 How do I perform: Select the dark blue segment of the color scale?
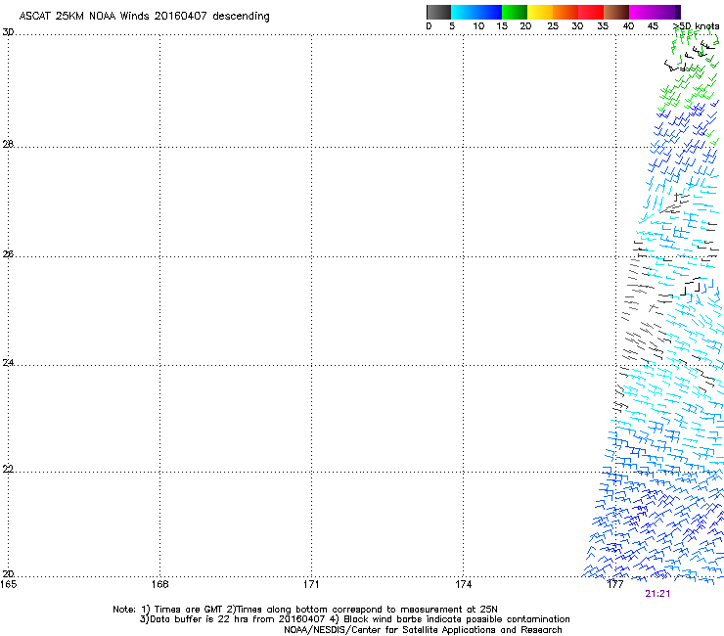(x=489, y=12)
